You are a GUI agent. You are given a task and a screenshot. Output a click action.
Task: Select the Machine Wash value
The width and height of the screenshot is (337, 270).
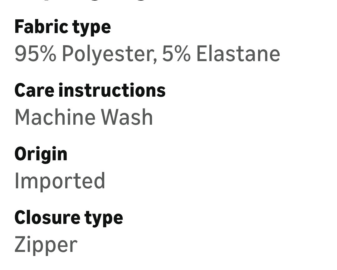84,117
